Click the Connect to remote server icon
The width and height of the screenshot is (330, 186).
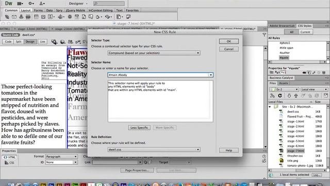point(272,96)
